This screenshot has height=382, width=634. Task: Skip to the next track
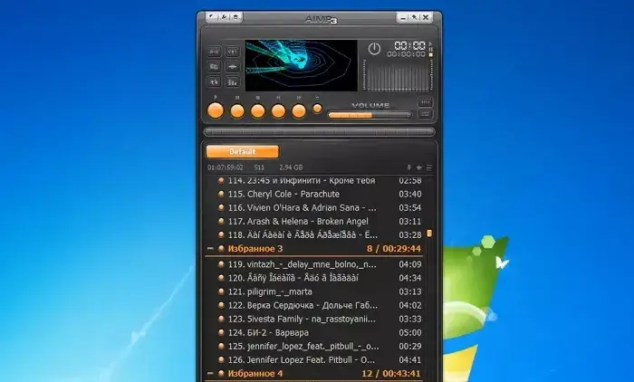pyautogui.click(x=299, y=111)
